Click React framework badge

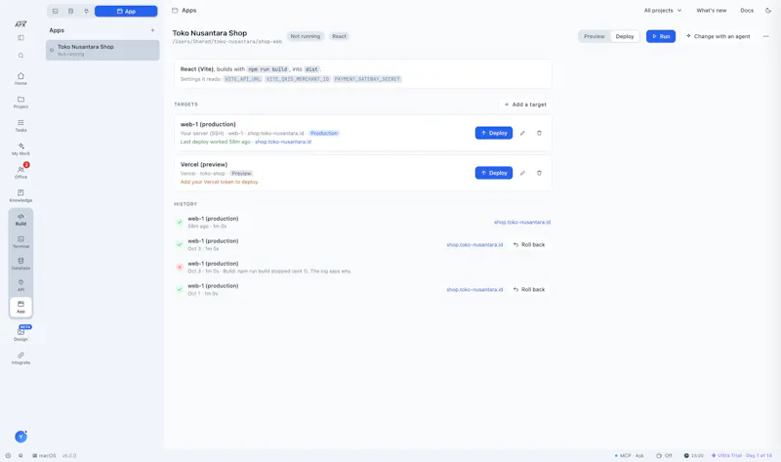point(339,36)
